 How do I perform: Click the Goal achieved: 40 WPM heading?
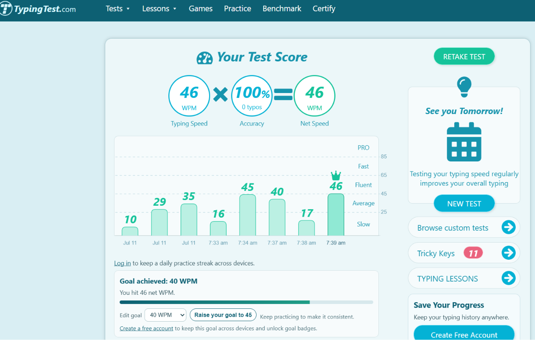tap(159, 281)
